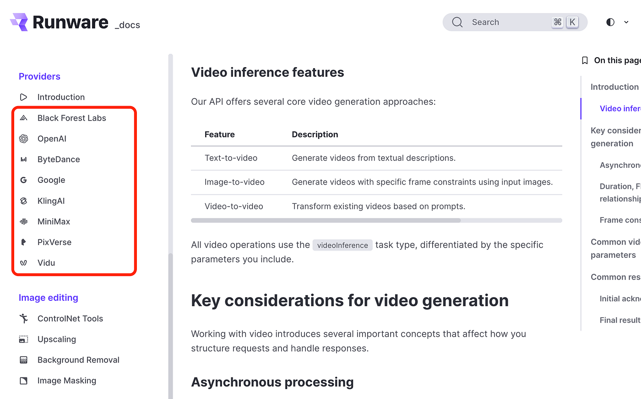Click the Google G icon
Image resolution: width=641 pixels, height=399 pixels.
click(24, 180)
